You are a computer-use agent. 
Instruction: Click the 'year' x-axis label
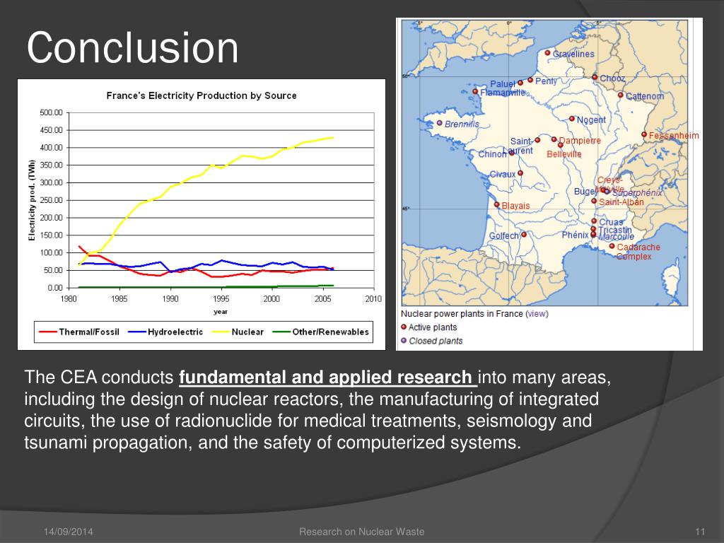pos(221,312)
